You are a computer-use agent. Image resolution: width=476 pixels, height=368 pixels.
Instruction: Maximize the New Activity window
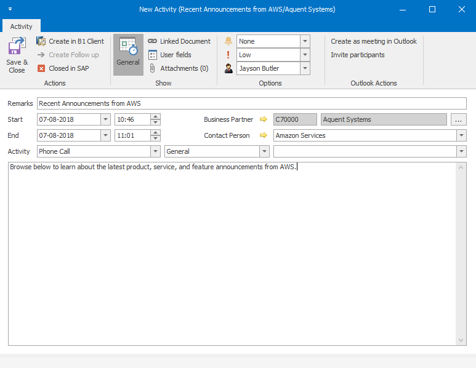pyautogui.click(x=432, y=9)
